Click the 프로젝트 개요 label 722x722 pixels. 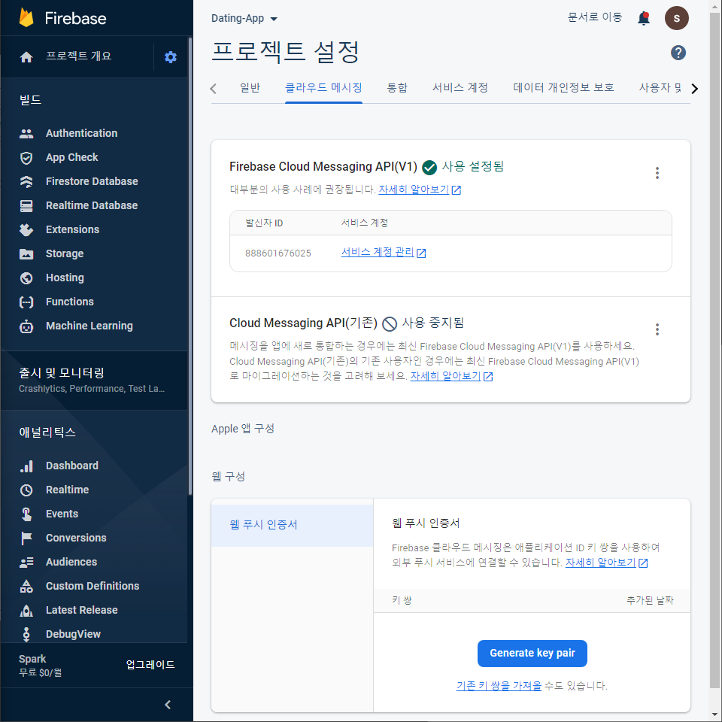pos(78,56)
